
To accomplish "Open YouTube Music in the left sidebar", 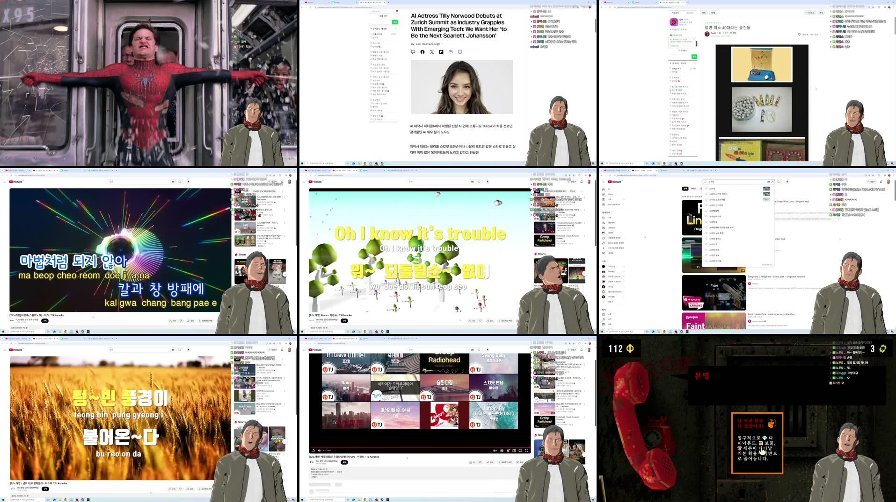I will [614, 205].
